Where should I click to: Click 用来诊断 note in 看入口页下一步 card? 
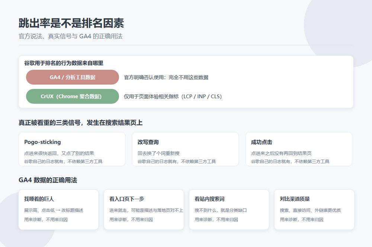pyautogui.click(x=131, y=220)
